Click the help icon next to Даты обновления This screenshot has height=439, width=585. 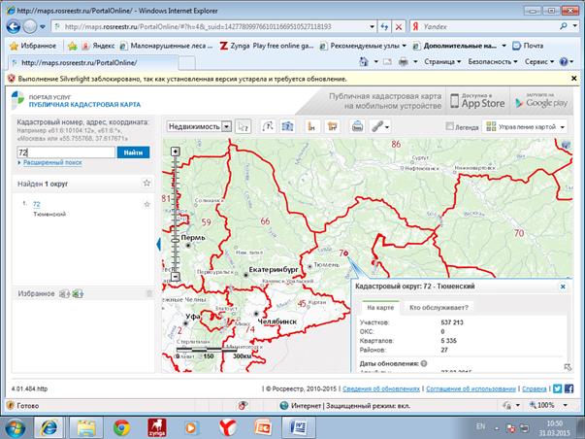pyautogui.click(x=424, y=363)
